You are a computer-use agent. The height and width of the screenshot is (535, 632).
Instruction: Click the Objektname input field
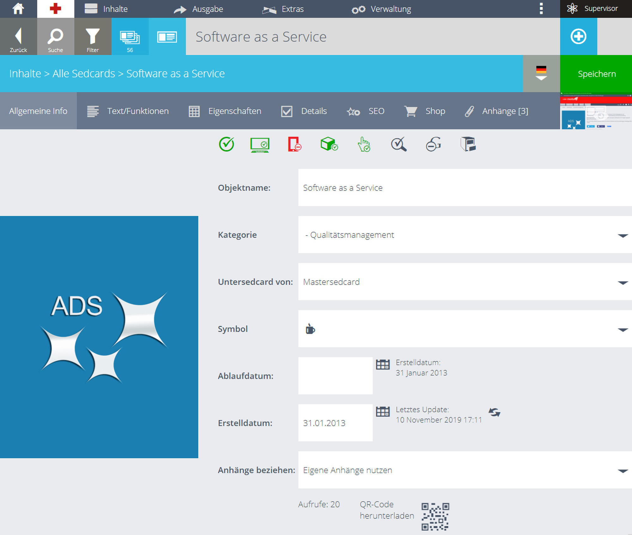pos(465,188)
